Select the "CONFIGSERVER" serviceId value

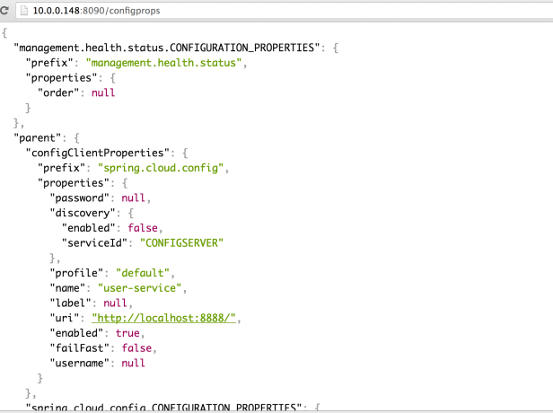[x=181, y=243]
